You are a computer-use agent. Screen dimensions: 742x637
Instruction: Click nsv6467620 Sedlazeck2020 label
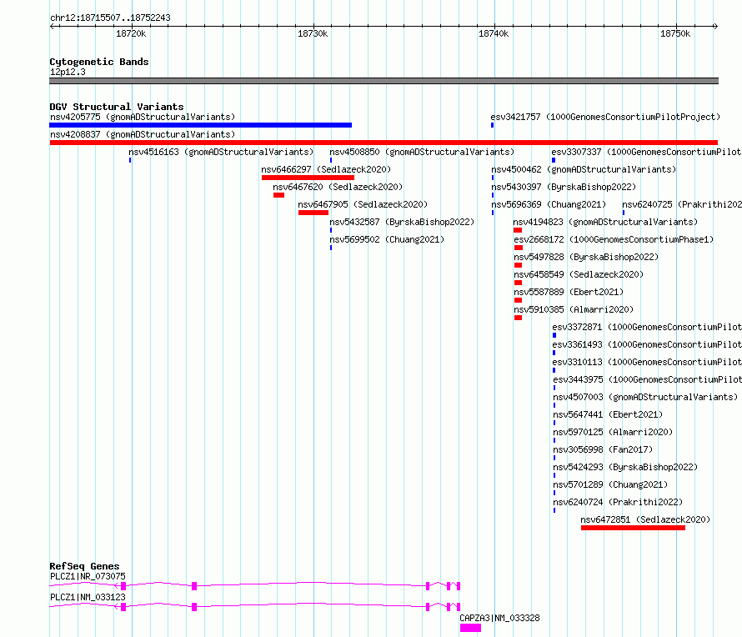[338, 187]
